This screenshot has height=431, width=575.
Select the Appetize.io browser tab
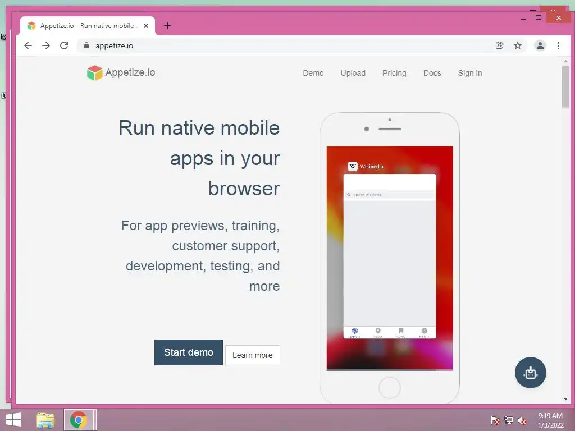(x=88, y=26)
